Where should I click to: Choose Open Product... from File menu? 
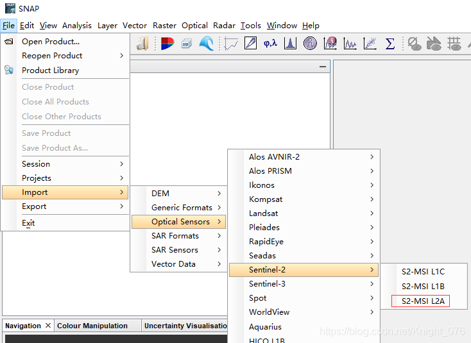[65, 42]
